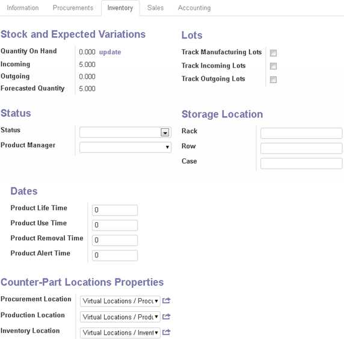The height and width of the screenshot is (339, 344).
Task: Open the Product Manager dropdown
Action: [125, 147]
